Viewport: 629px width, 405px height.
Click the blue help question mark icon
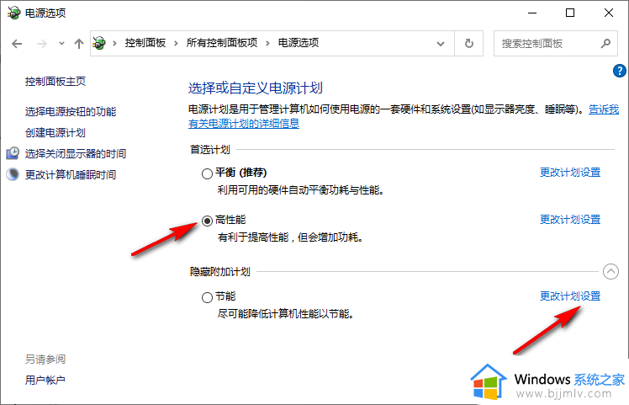(x=621, y=71)
